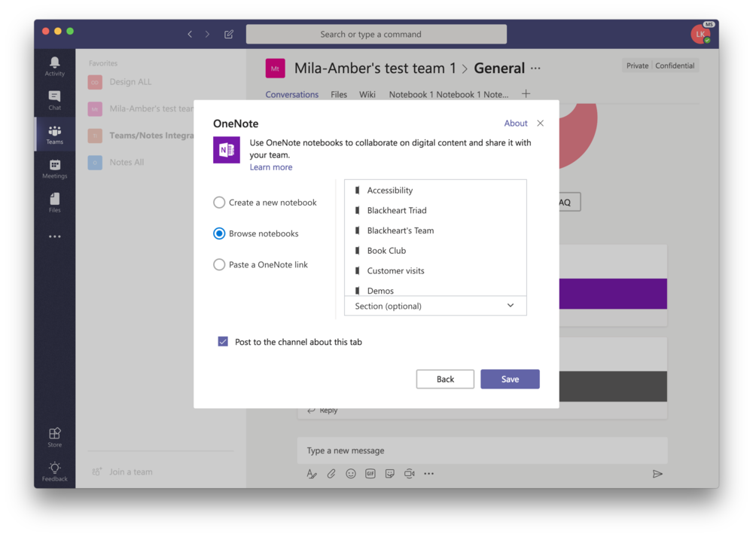Open the emoji picker

(x=351, y=474)
